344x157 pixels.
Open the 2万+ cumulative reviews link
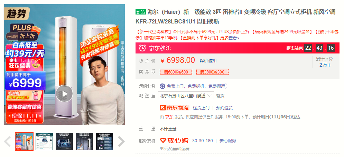325,65
